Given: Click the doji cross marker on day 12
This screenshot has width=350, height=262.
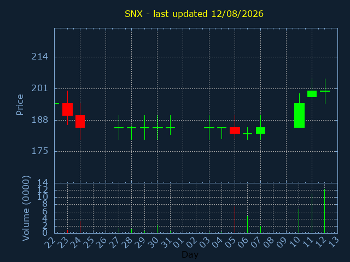Looking at the screenshot, I should (x=325, y=91).
